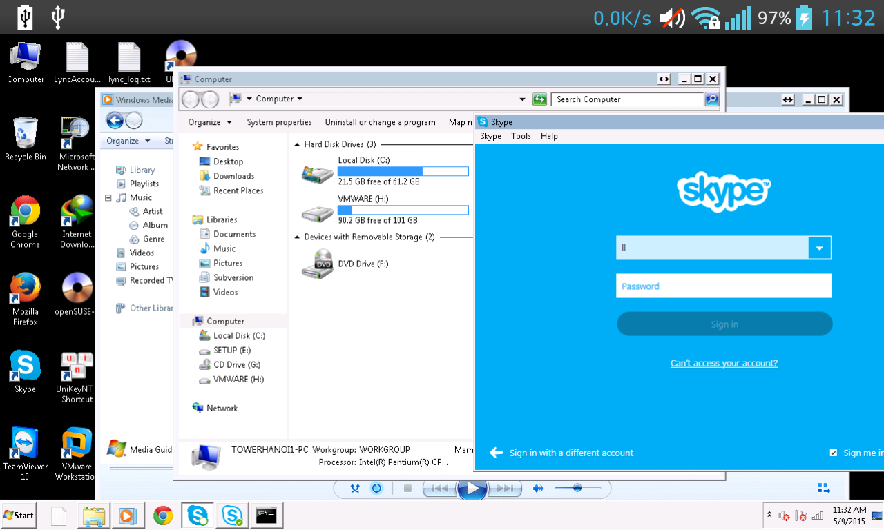Select SETUP (E:) in navigation pane
This screenshot has height=530, width=884.
pyautogui.click(x=224, y=350)
